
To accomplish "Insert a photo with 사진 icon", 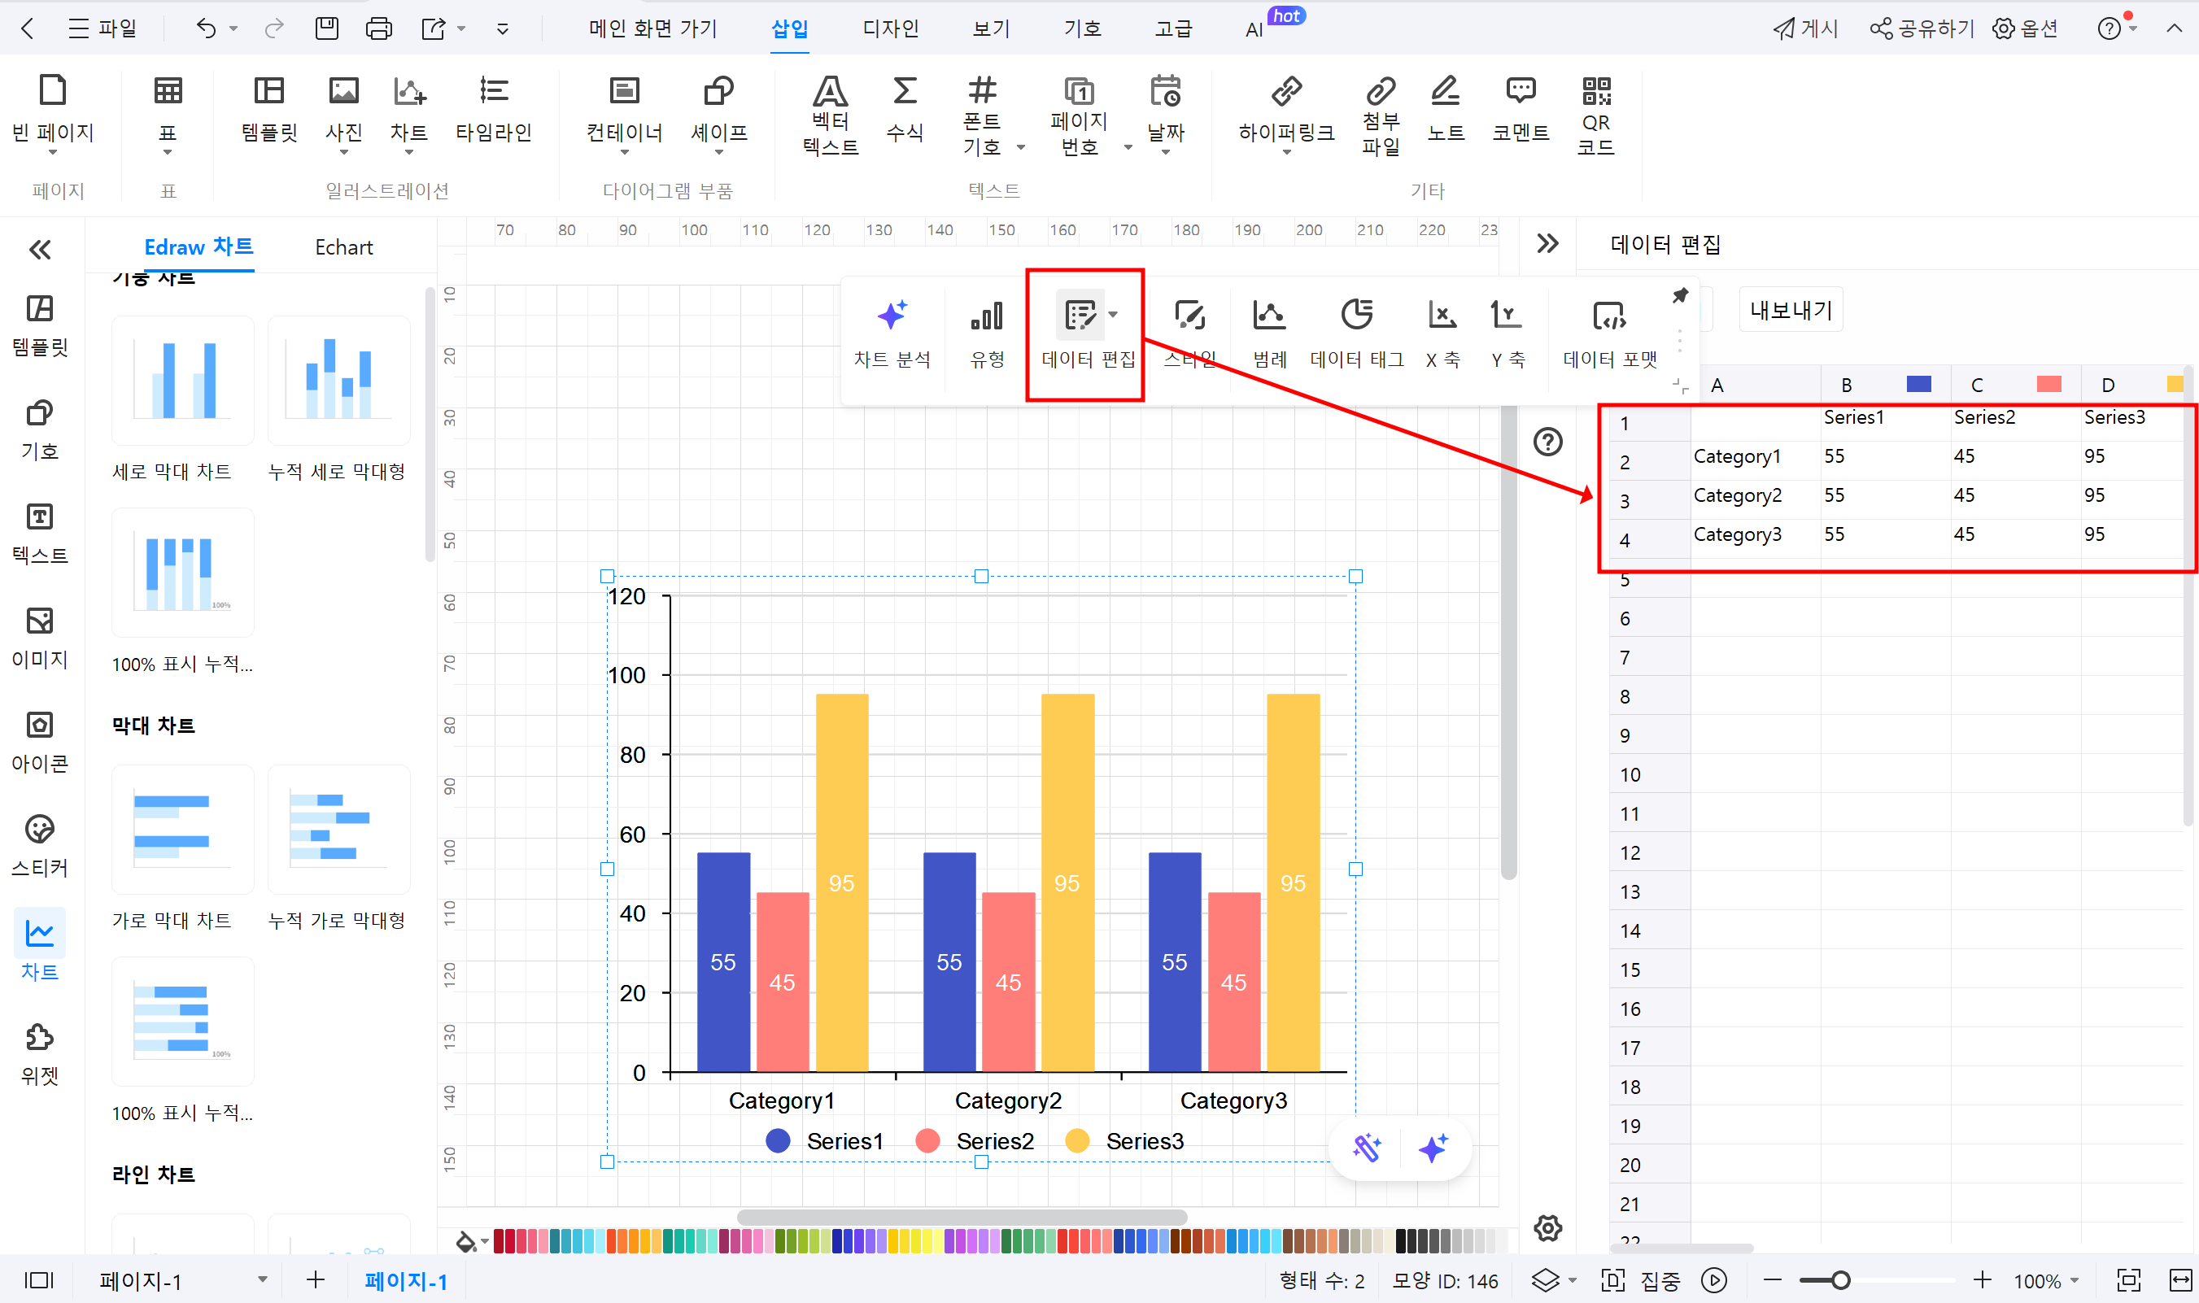I will click(x=343, y=114).
